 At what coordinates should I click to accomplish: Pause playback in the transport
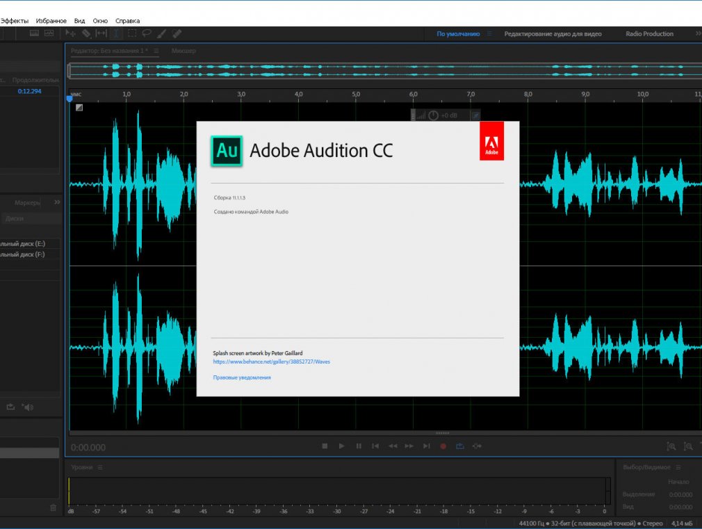(359, 446)
